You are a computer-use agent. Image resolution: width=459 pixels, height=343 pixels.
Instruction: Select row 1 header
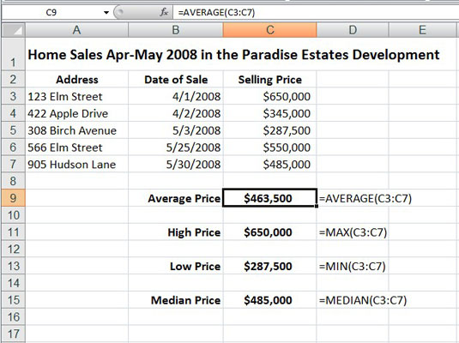click(x=14, y=54)
